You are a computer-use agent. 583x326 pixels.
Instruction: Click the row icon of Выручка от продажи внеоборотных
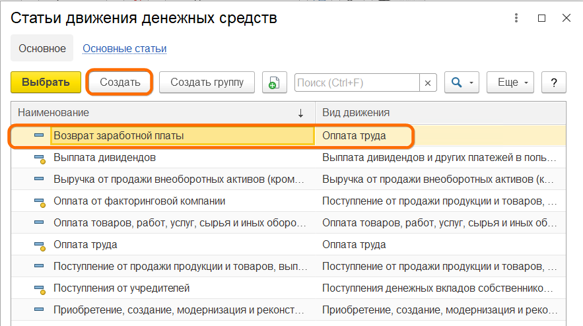click(39, 179)
